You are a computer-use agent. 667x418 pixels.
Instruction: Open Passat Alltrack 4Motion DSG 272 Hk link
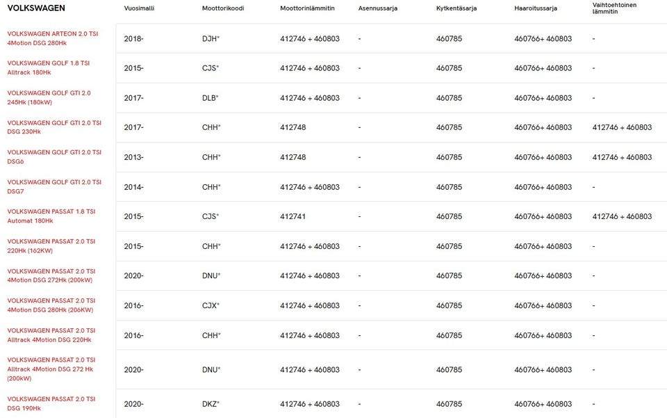[51, 369]
